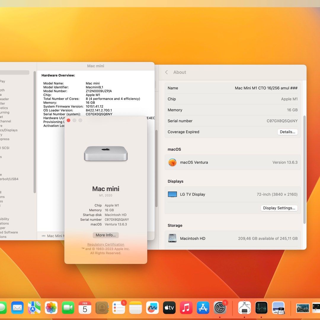Click the Details button next to Coverage Expired

[287, 132]
